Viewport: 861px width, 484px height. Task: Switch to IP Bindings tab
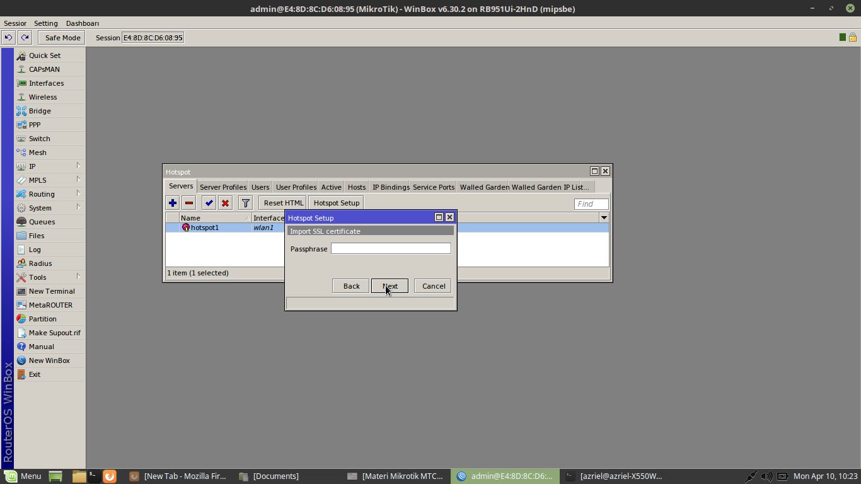tap(391, 187)
